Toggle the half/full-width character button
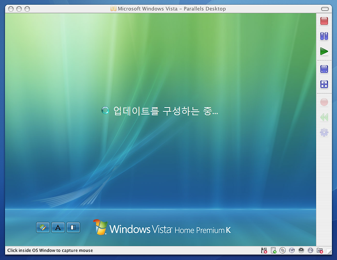Image resolution: width=337 pixels, height=260 pixels. click(73, 227)
